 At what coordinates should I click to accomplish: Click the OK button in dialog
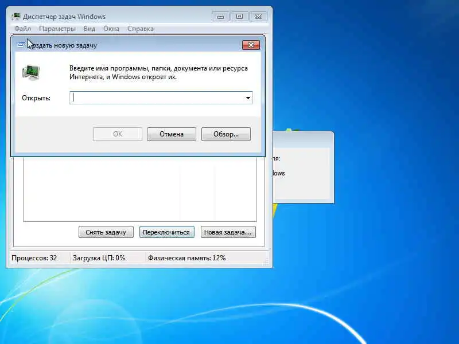pos(118,134)
